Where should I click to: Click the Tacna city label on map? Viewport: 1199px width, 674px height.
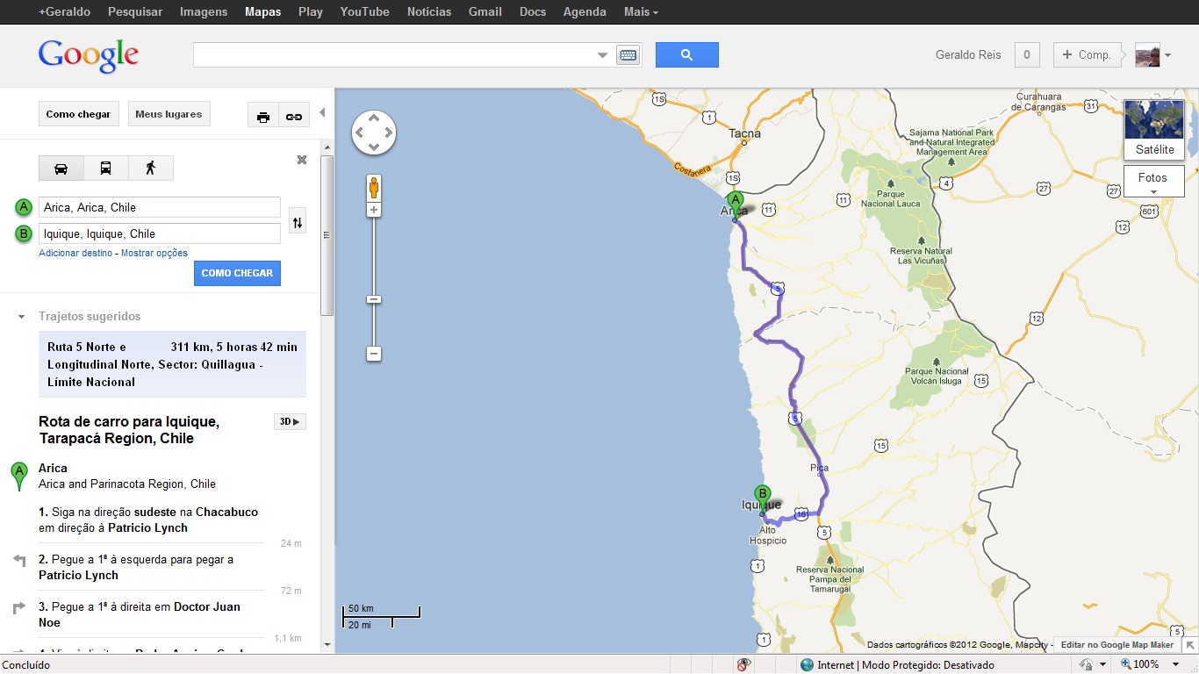745,134
